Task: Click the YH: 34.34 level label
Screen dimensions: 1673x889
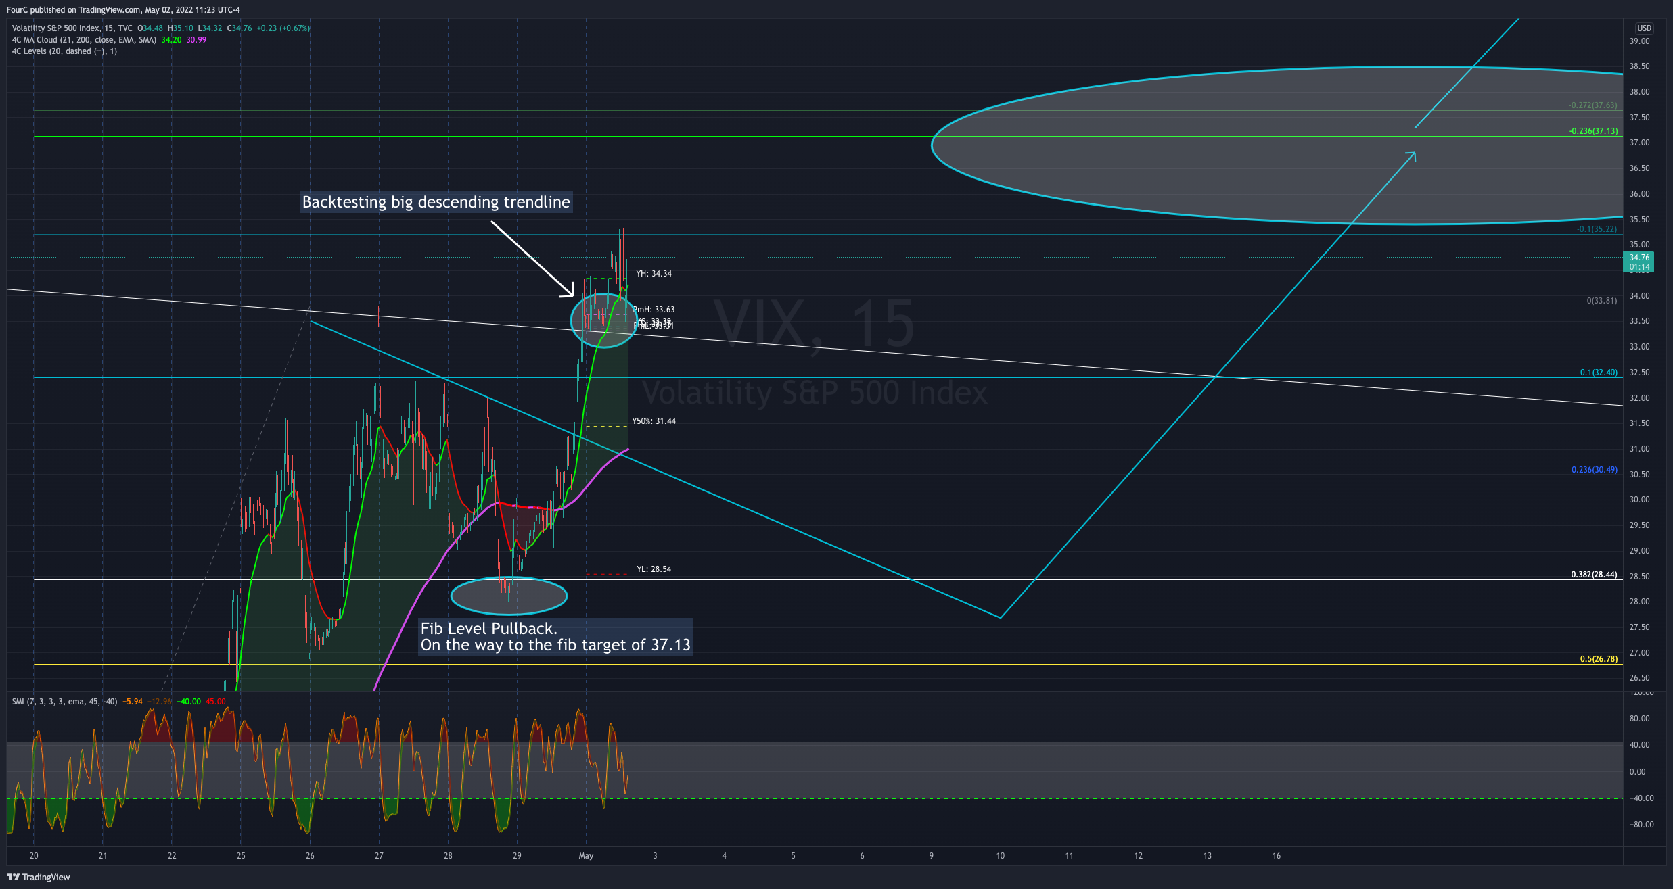Action: [x=654, y=274]
